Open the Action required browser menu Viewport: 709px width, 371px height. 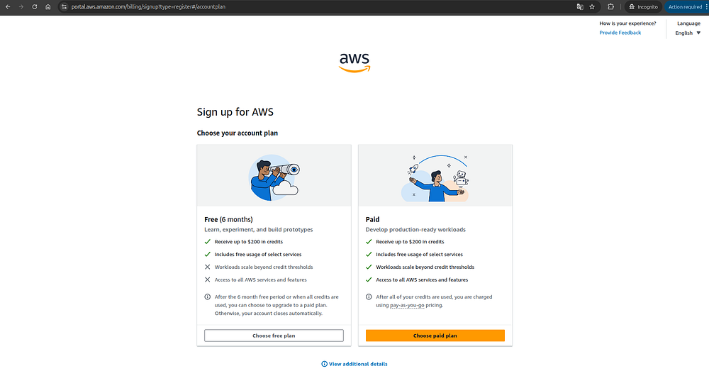[x=686, y=7]
